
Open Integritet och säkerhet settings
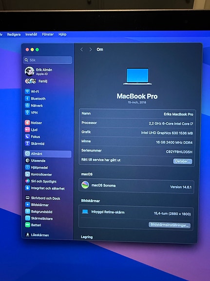click(45, 188)
